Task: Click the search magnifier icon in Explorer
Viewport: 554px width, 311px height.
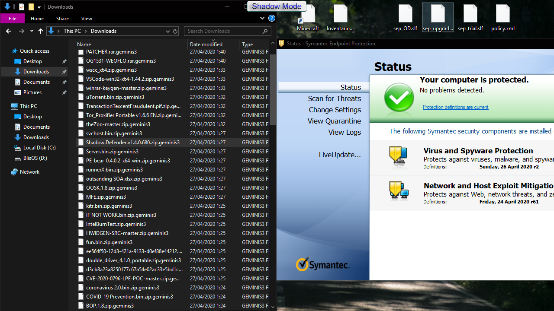Action: click(265, 31)
